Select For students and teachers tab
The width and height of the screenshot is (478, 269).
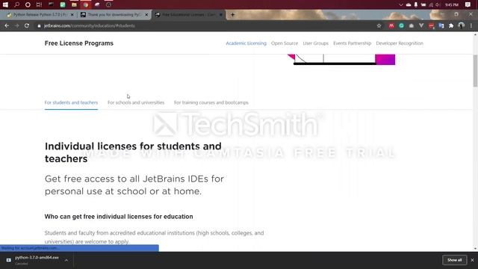71,102
